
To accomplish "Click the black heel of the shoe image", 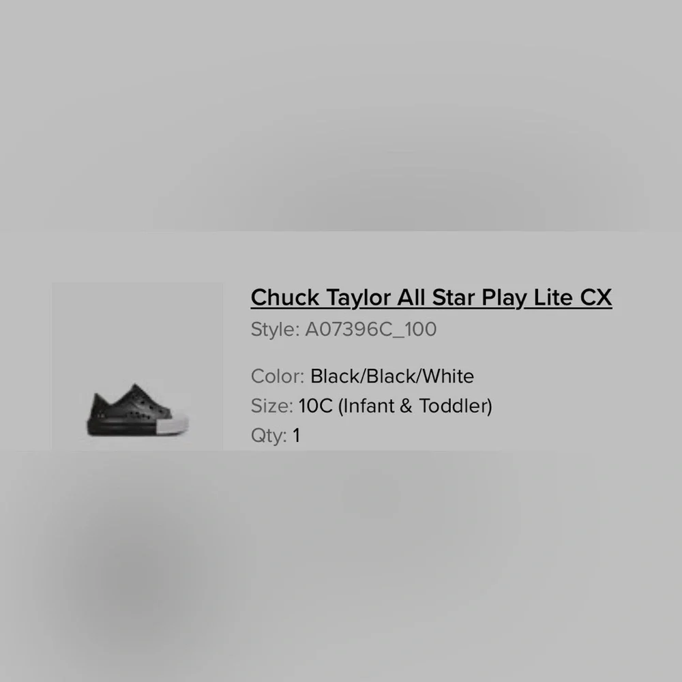I will coord(98,413).
